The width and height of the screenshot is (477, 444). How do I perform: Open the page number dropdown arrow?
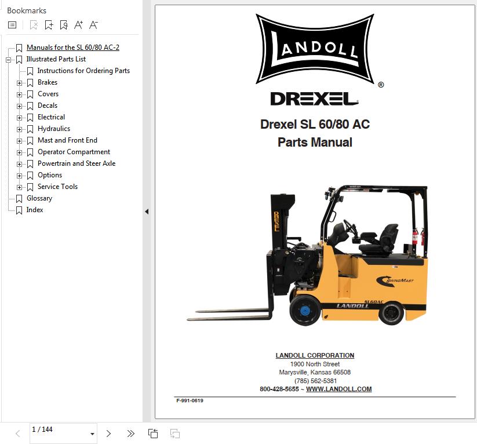coord(92,434)
